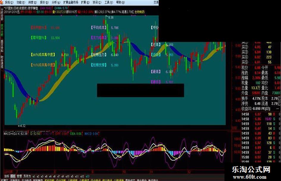This screenshot has width=281, height=181.
Task: Click the 买③ bid row
Action: pos(257,52)
